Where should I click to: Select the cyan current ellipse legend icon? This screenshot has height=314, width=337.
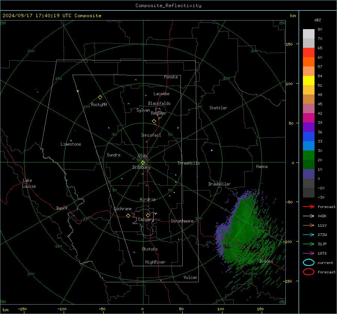[309, 262]
